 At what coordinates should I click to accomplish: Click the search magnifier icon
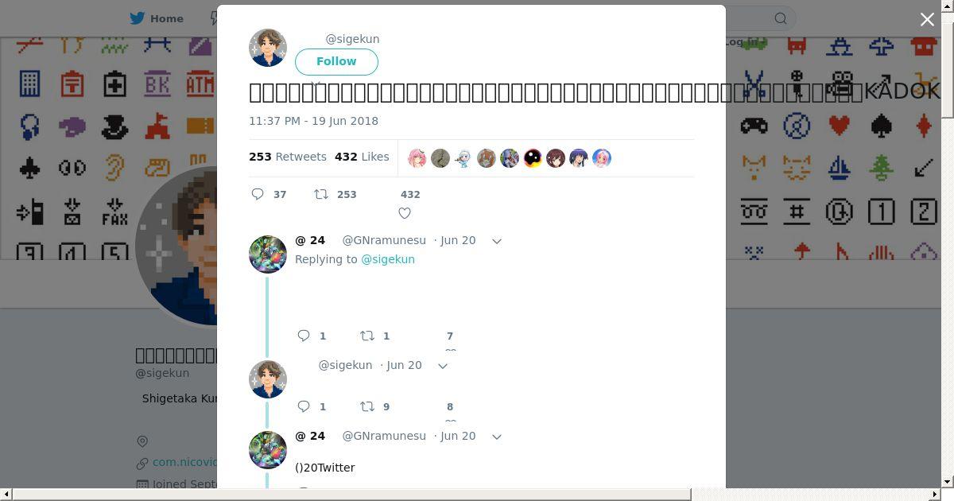pyautogui.click(x=781, y=18)
